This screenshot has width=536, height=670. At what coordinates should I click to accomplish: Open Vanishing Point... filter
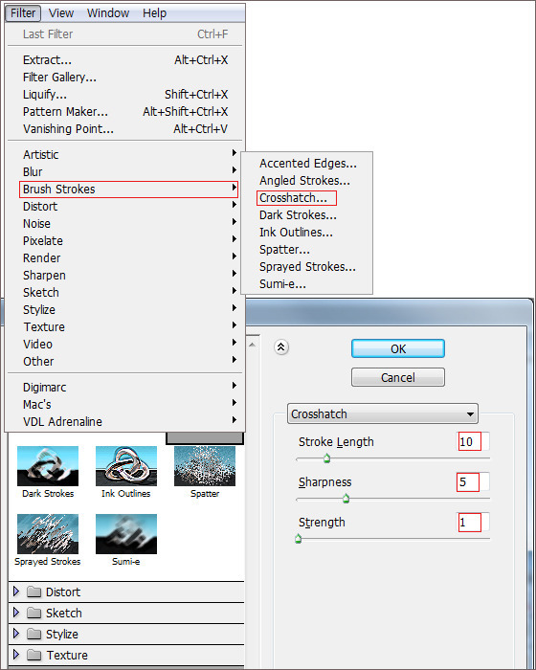point(124,128)
